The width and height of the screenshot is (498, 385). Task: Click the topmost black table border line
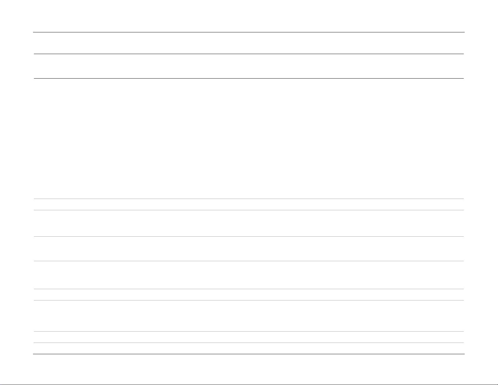249,32
